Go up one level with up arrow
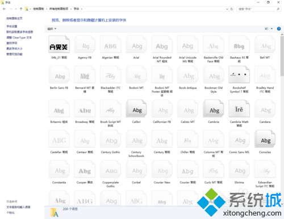Viewport: 284px width, 219px height. [21, 9]
